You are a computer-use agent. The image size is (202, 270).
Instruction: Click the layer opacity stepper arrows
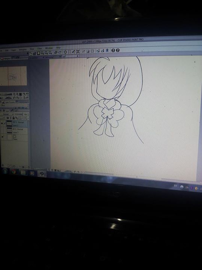coord(28,114)
